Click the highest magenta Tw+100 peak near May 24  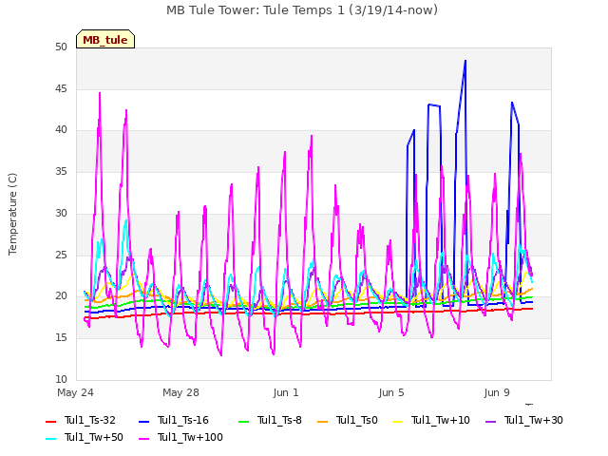point(100,93)
